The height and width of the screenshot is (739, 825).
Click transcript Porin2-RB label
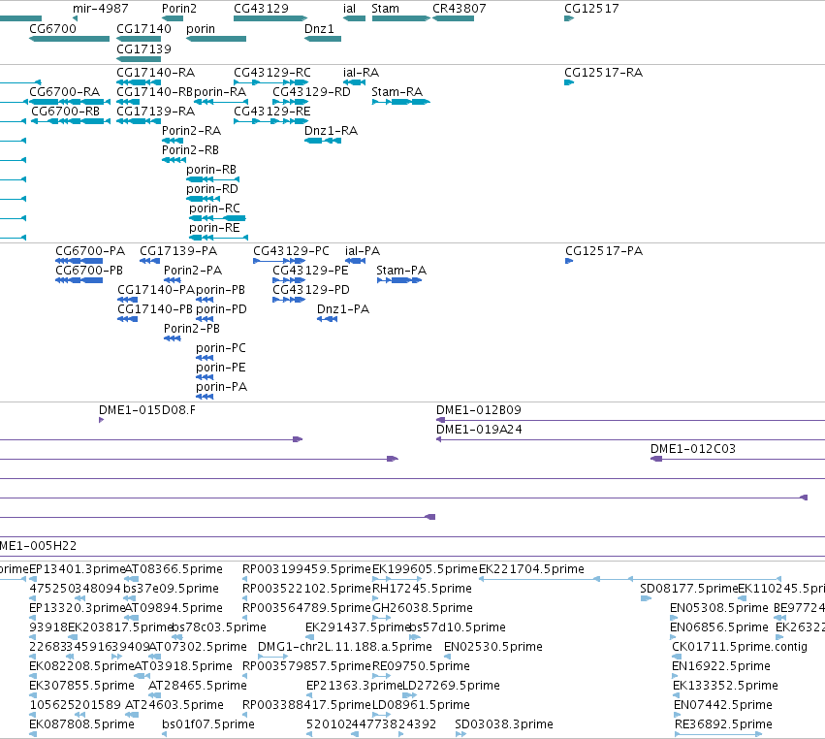190,150
